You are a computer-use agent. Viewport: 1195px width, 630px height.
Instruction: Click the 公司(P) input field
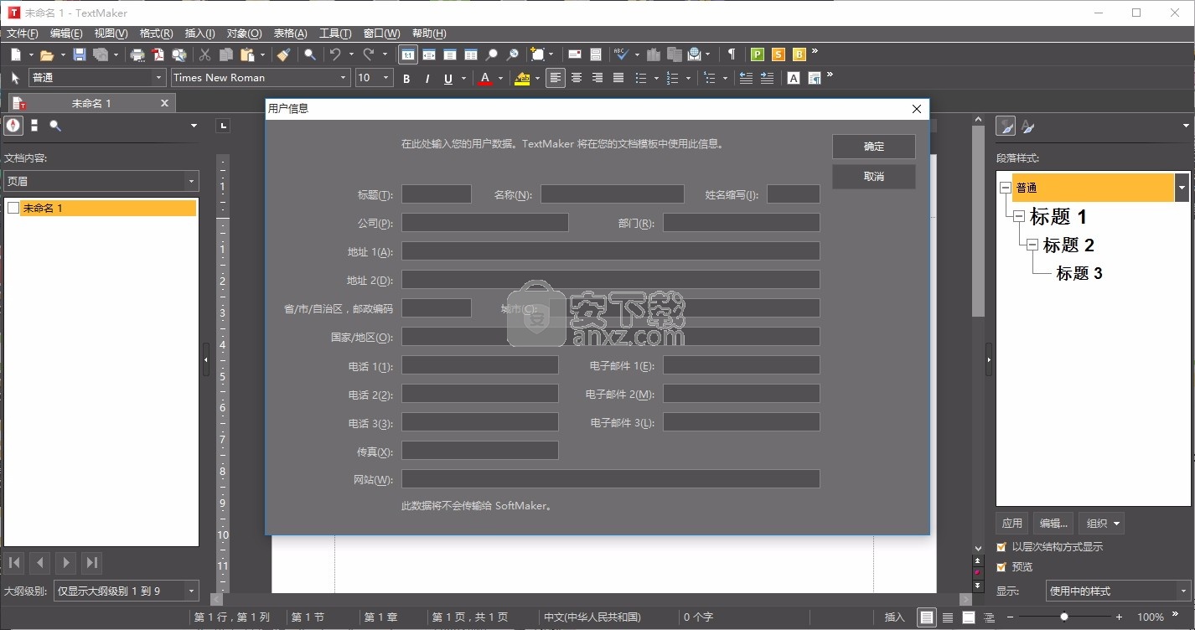[485, 223]
